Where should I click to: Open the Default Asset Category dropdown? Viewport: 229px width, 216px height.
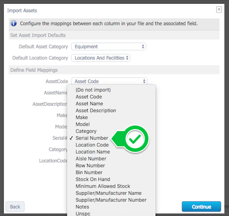coord(108,47)
